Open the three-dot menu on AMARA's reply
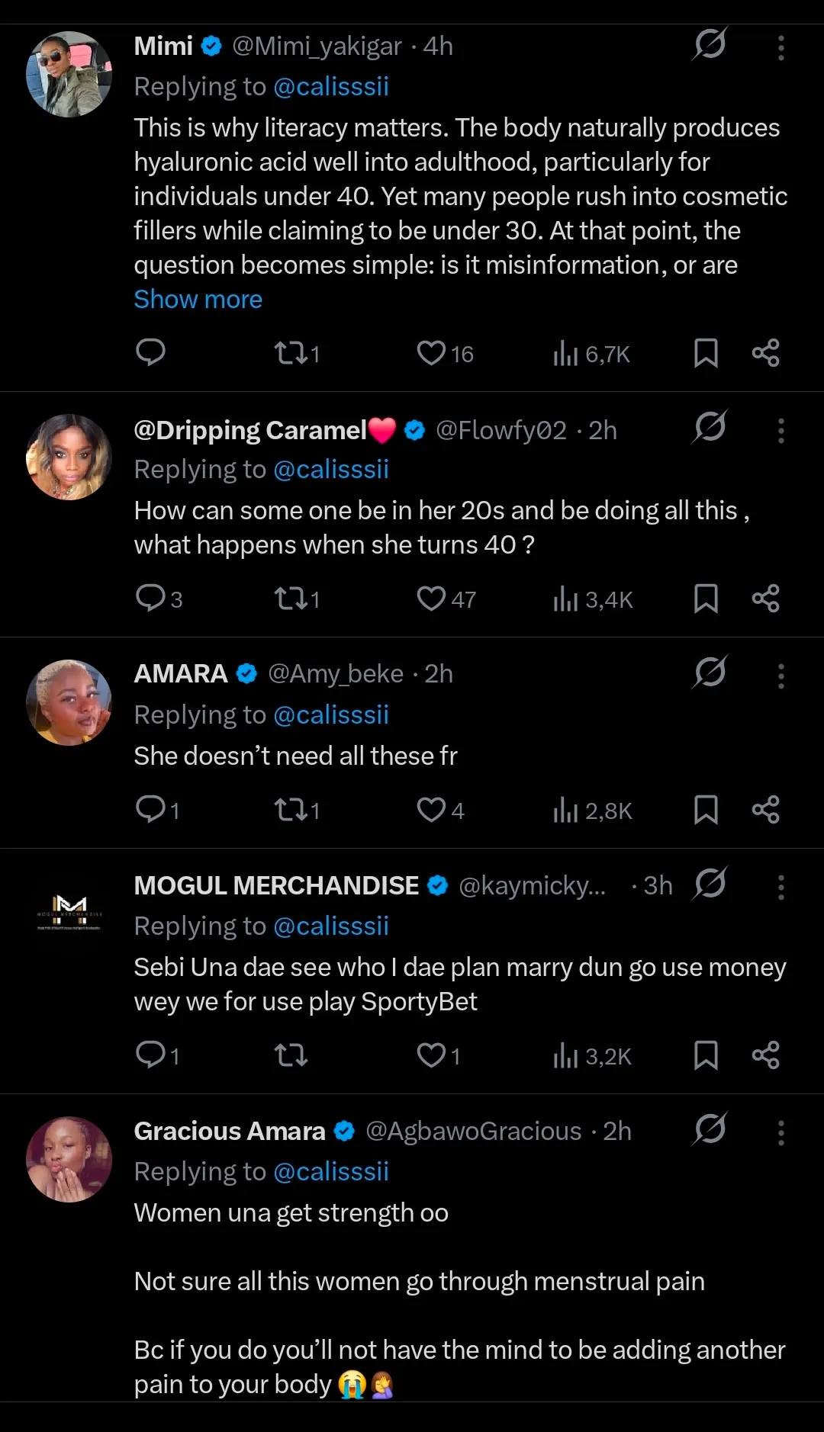Viewport: 824px width, 1432px height. tap(781, 676)
